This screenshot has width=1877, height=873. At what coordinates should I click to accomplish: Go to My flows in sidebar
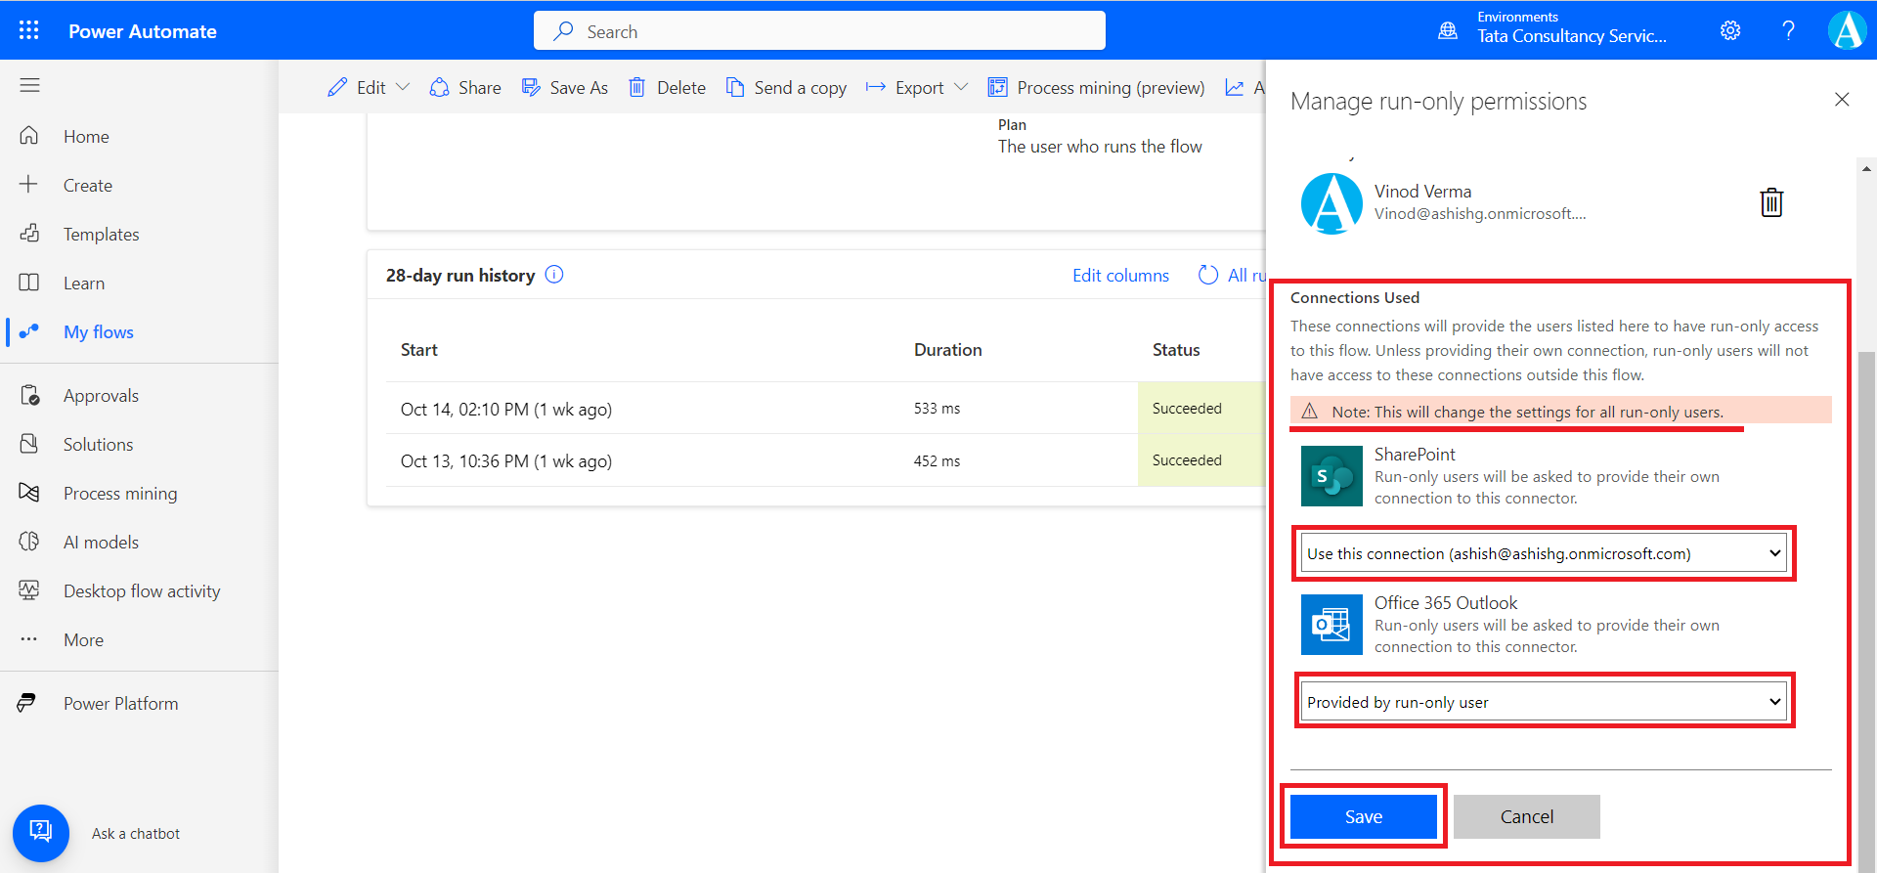tap(98, 332)
